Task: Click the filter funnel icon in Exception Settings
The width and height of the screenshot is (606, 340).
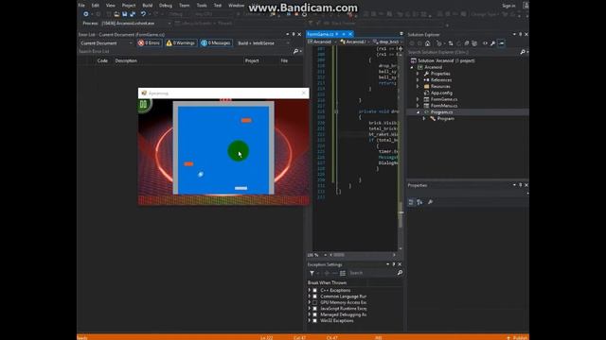Action: 312,273
